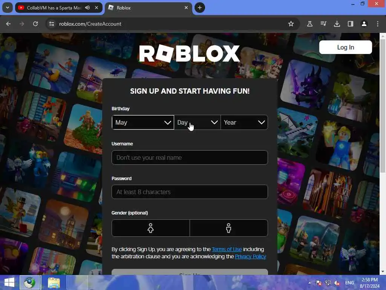Click the page vertical scrollbar thumb
The height and width of the screenshot is (290, 386).
click(x=383, y=106)
